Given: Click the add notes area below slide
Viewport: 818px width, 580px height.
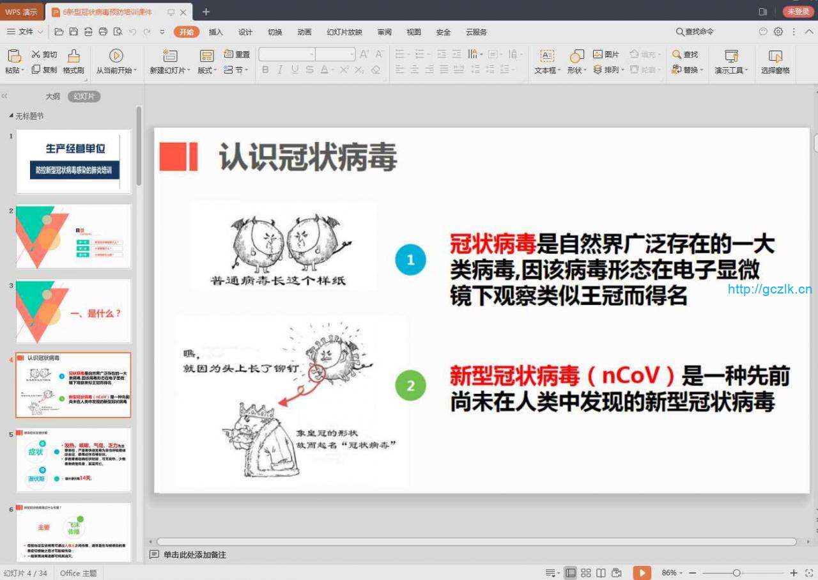Looking at the screenshot, I should point(195,554).
